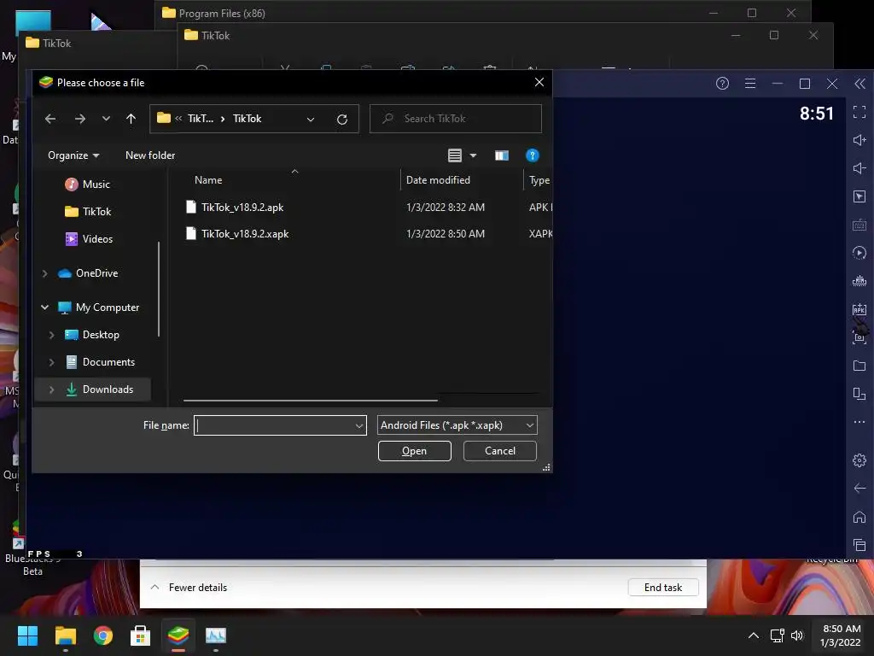Open the Organize menu
The width and height of the screenshot is (874, 656).
tap(73, 155)
